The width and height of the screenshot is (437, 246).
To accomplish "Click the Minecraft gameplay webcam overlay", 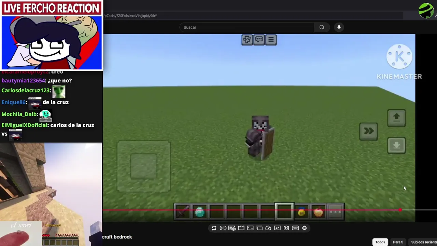I will click(x=51, y=194).
